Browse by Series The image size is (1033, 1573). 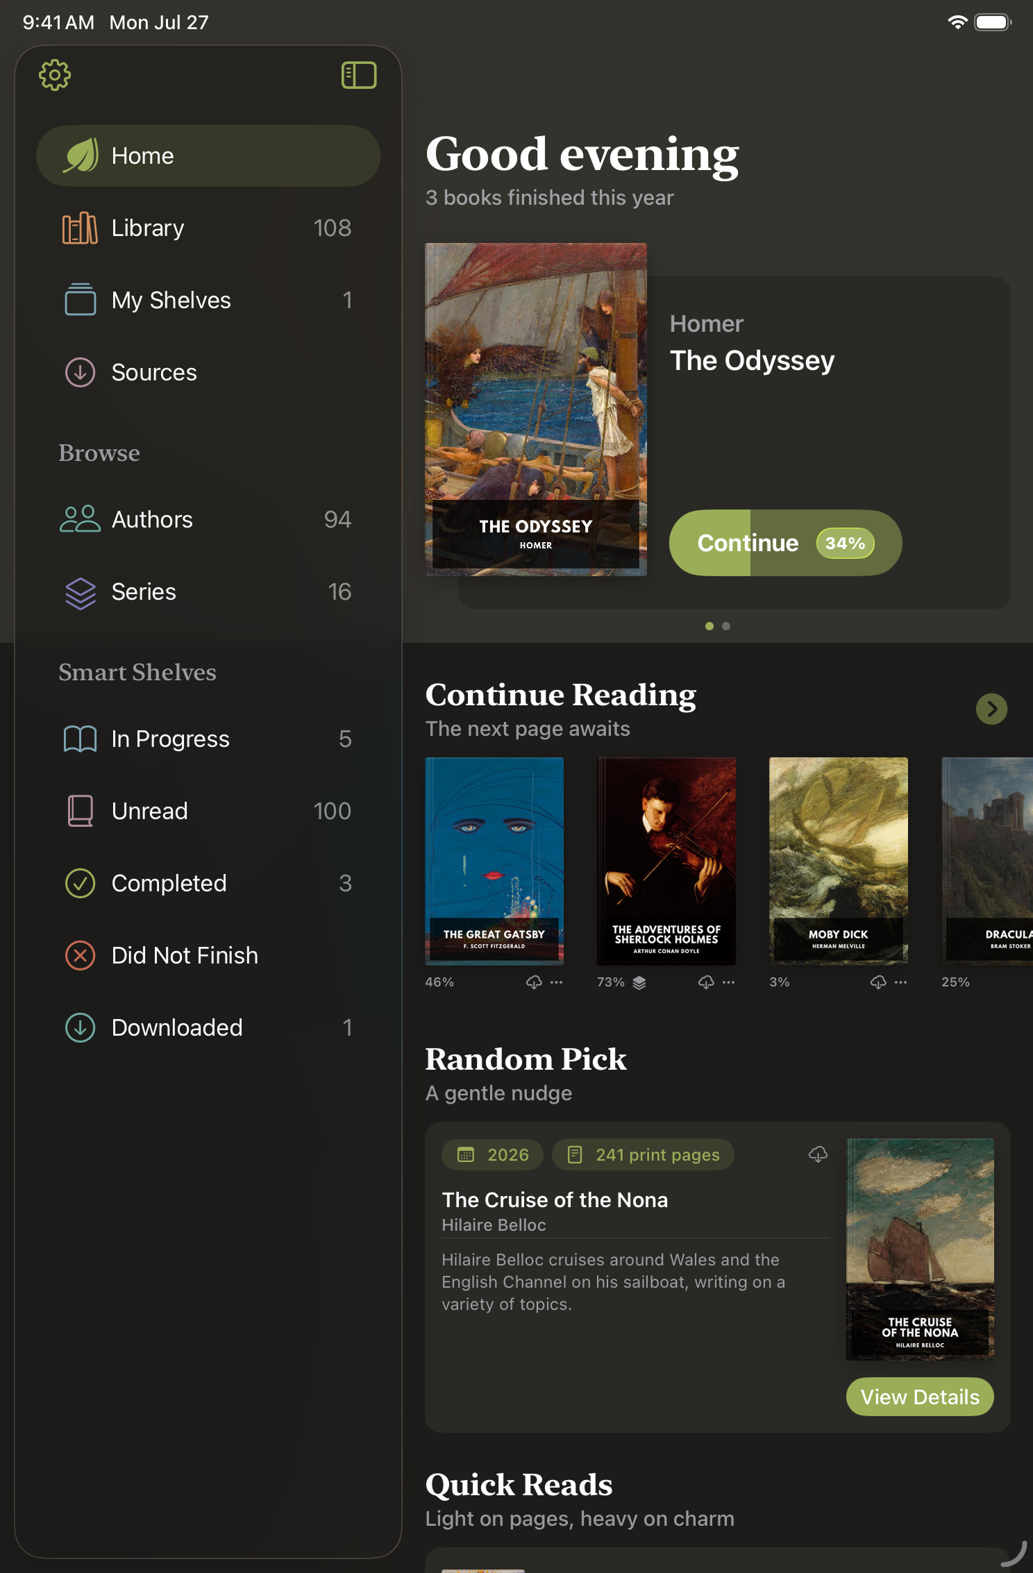(x=208, y=591)
